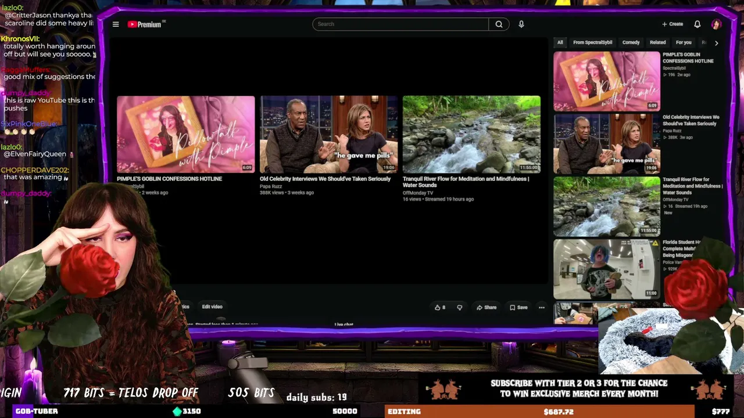This screenshot has height=418, width=744.
Task: Play end-screen celebrity interviews thumbnail
Action: [328, 134]
